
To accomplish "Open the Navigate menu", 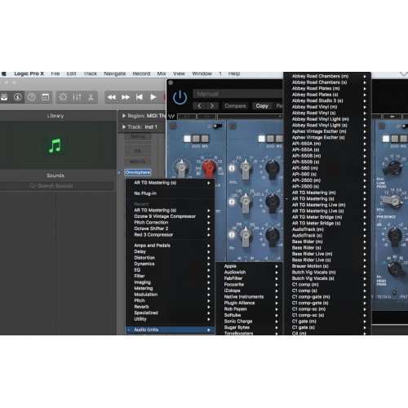I will pos(115,73).
